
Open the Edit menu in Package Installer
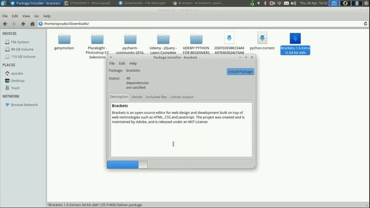coord(122,64)
